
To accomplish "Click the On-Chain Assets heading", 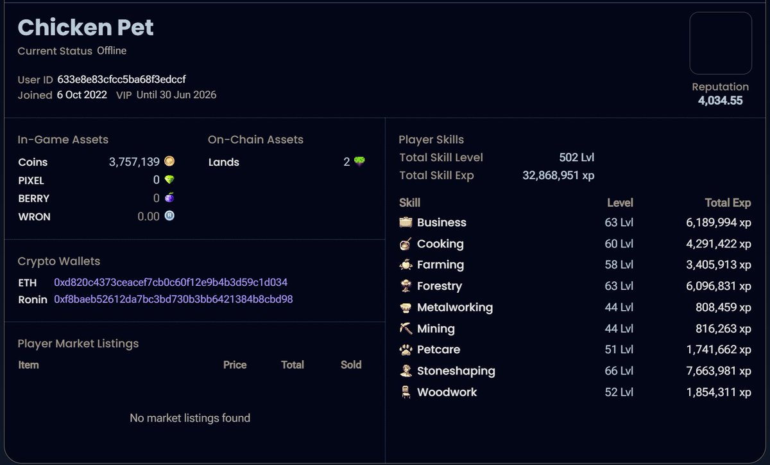I will [x=255, y=139].
